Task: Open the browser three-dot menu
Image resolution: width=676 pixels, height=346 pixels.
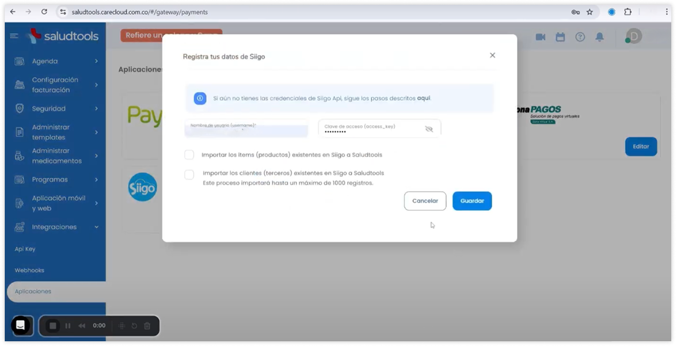Action: (666, 12)
